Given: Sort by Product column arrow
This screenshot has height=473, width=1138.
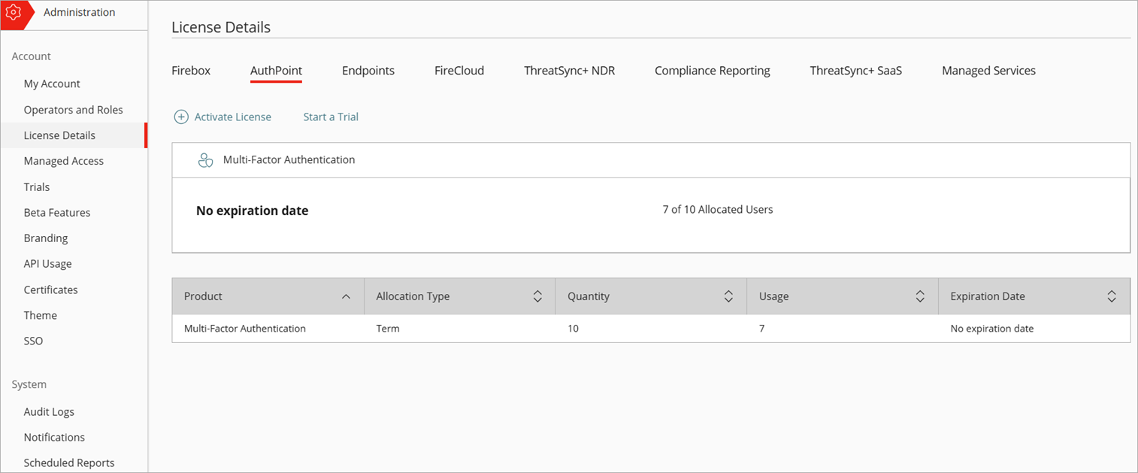Looking at the screenshot, I should 346,297.
